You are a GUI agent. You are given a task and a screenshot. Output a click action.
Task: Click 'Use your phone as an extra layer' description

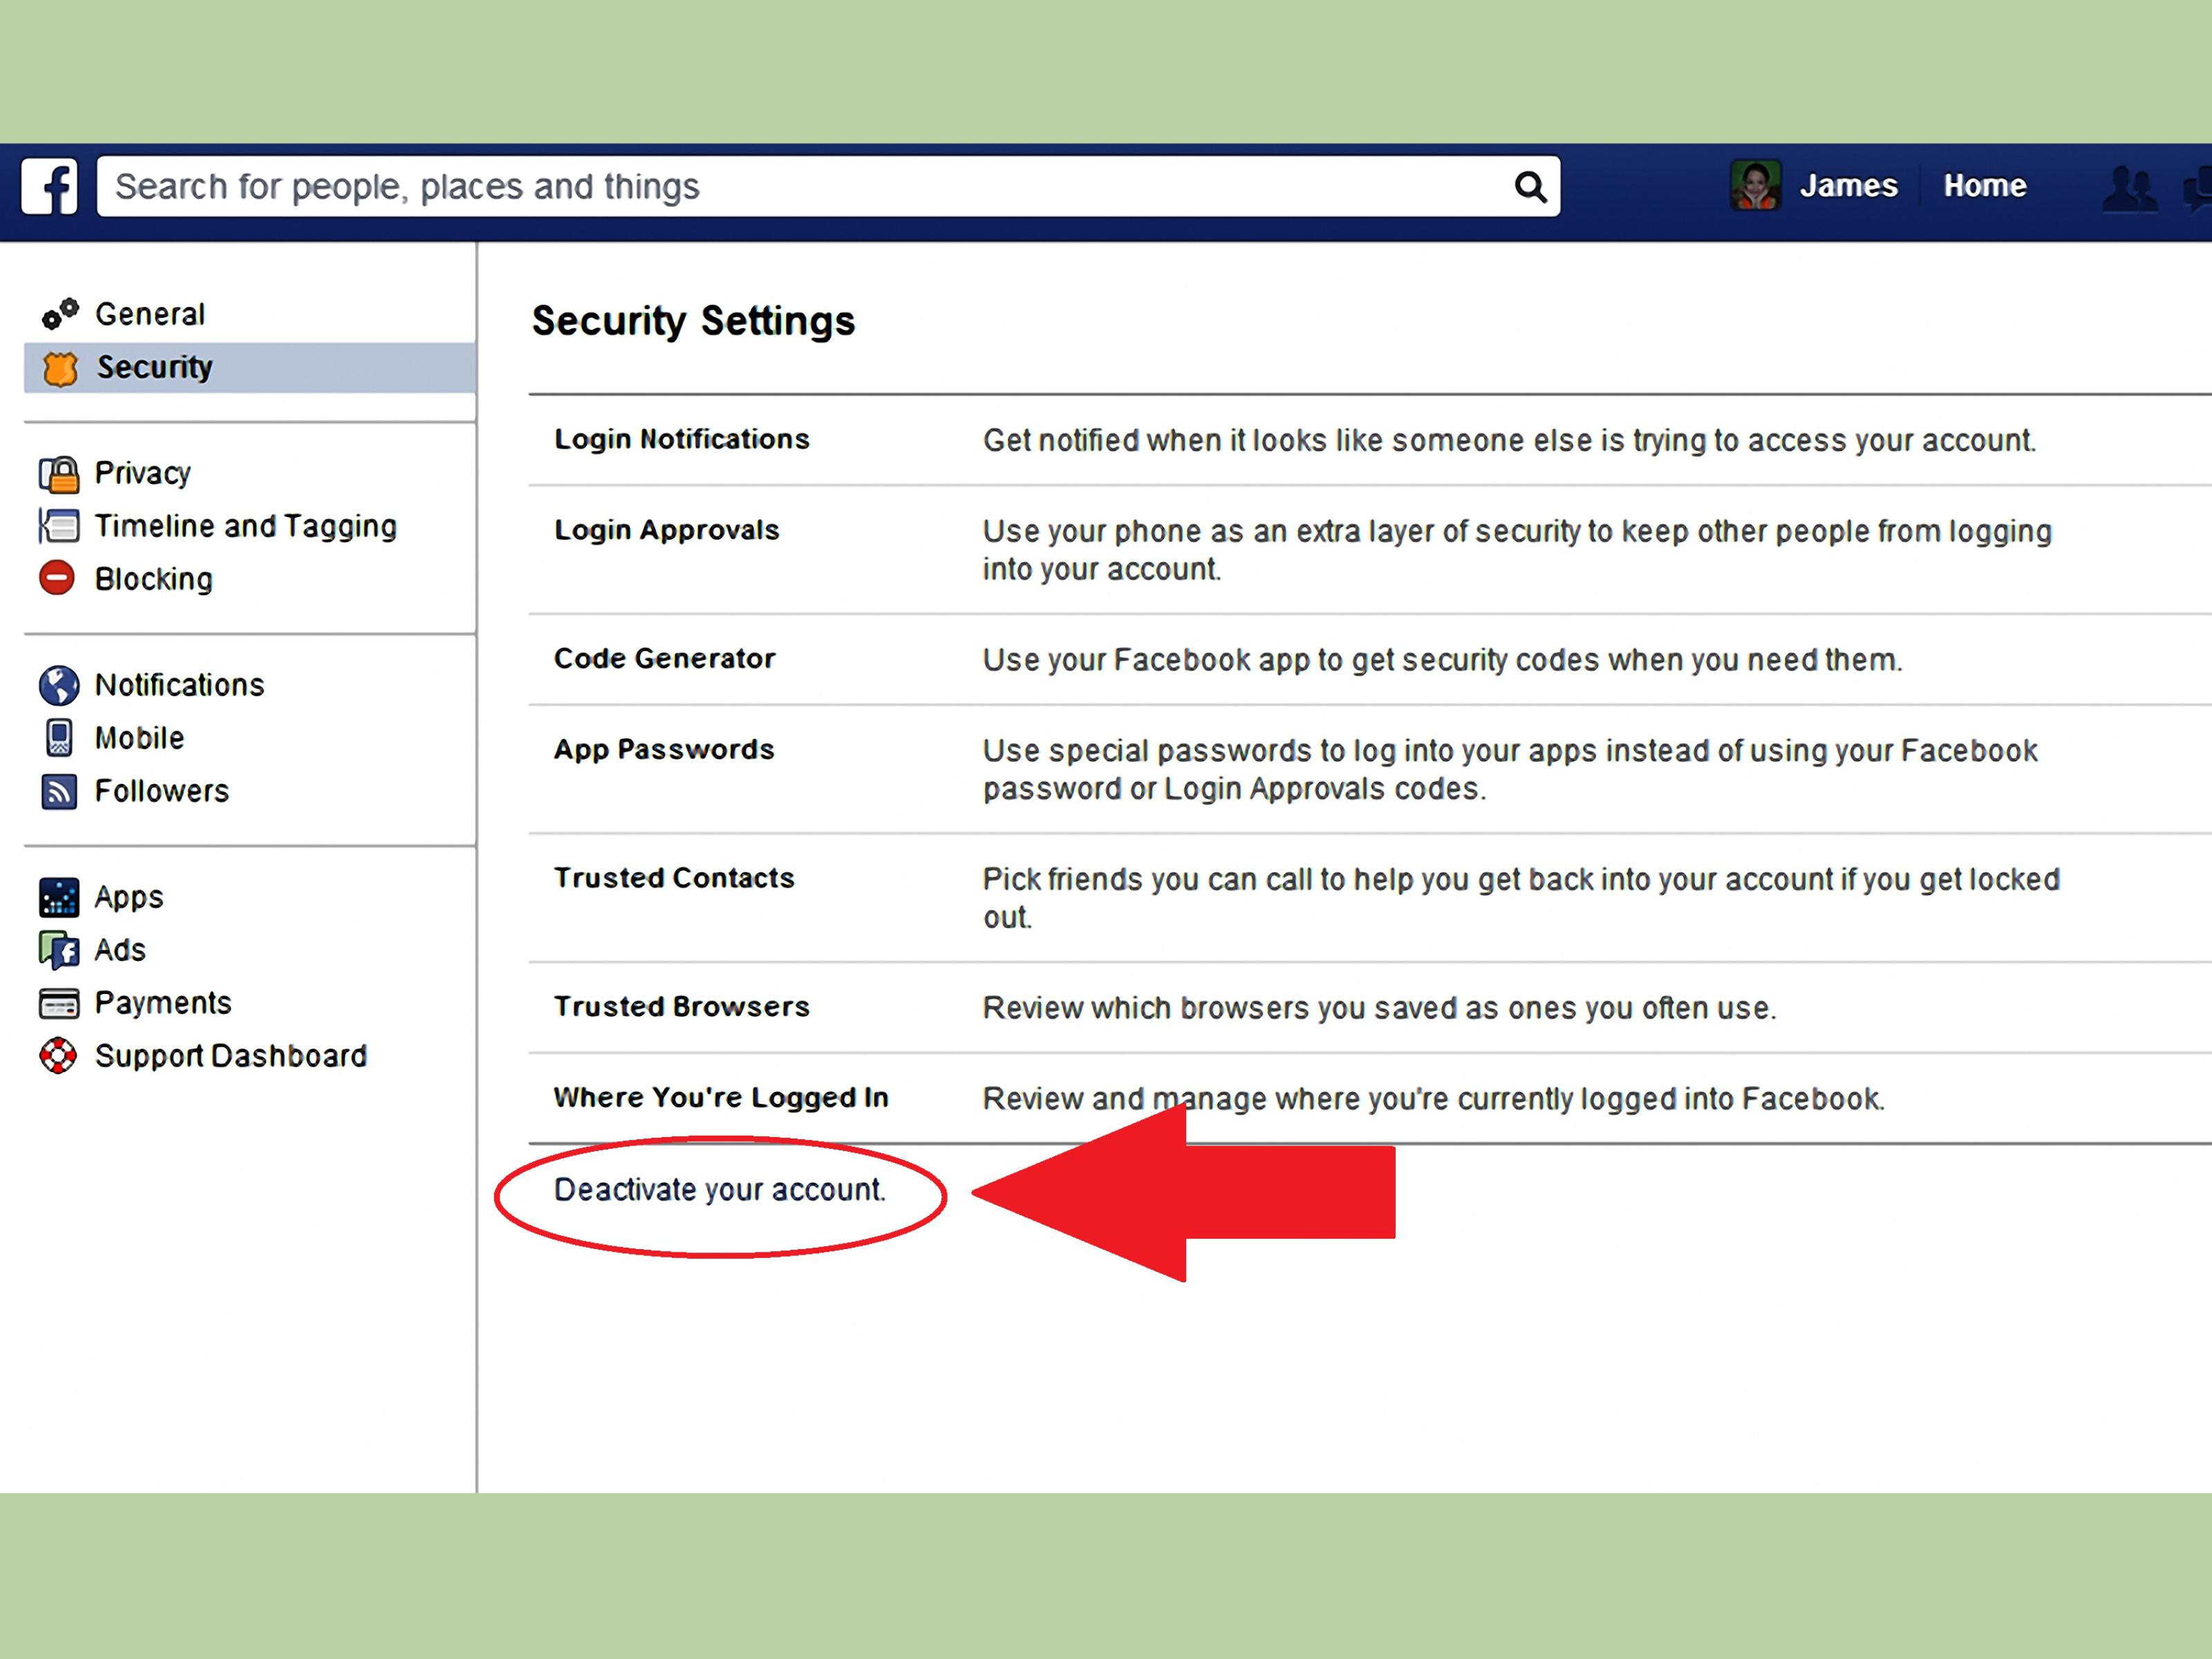pos(1517,550)
